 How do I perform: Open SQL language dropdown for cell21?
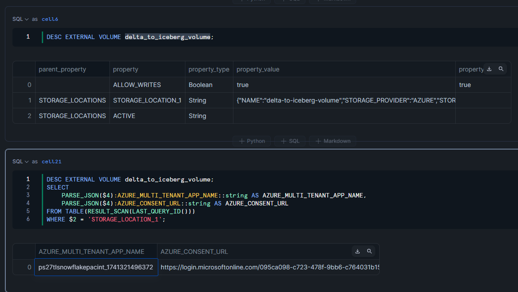20,162
